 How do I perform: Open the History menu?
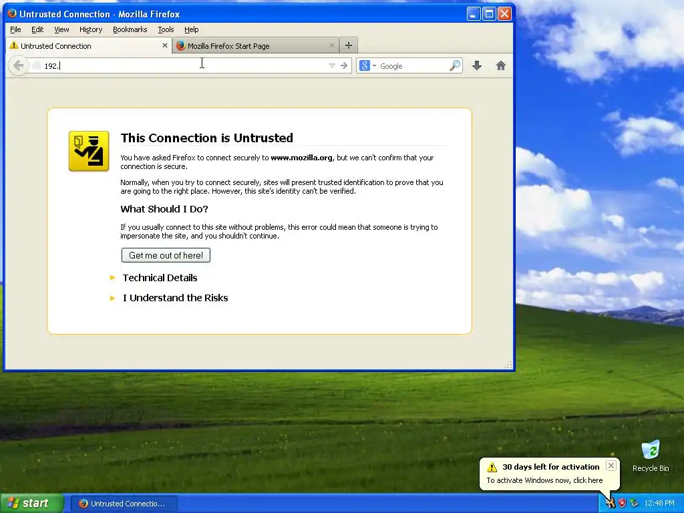91,29
